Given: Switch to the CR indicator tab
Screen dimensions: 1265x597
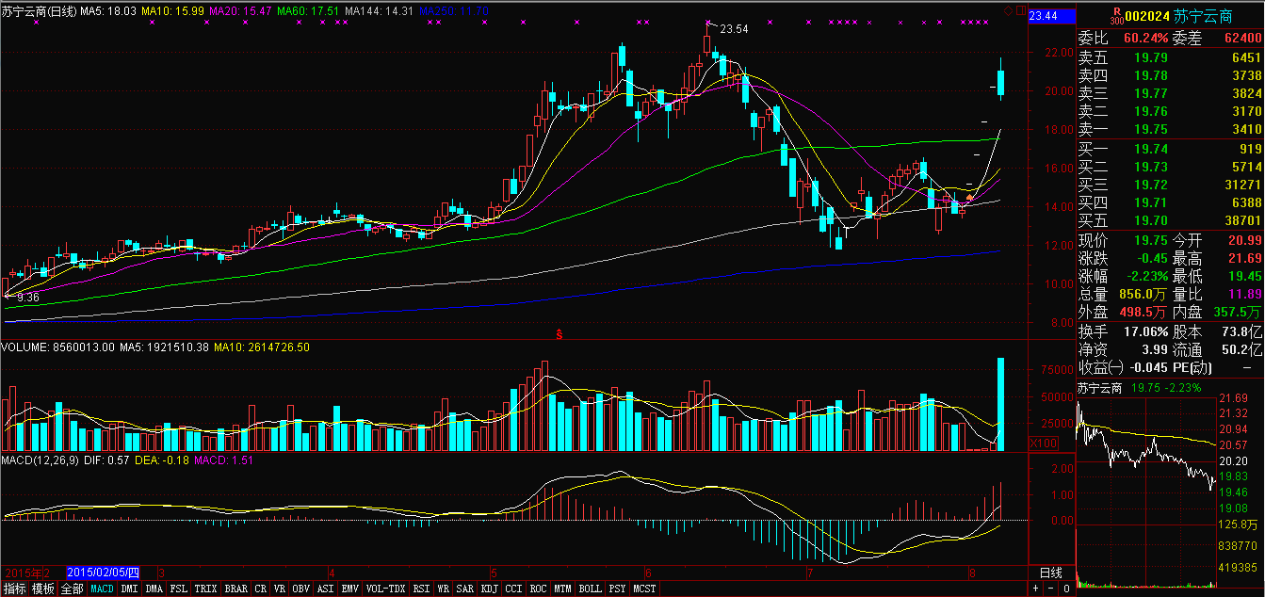Looking at the screenshot, I should click(x=261, y=589).
